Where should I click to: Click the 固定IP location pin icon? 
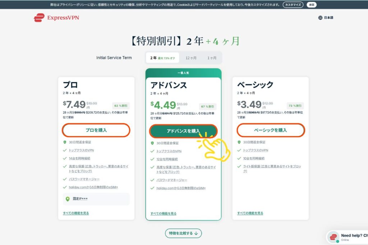pyautogui.click(x=68, y=199)
